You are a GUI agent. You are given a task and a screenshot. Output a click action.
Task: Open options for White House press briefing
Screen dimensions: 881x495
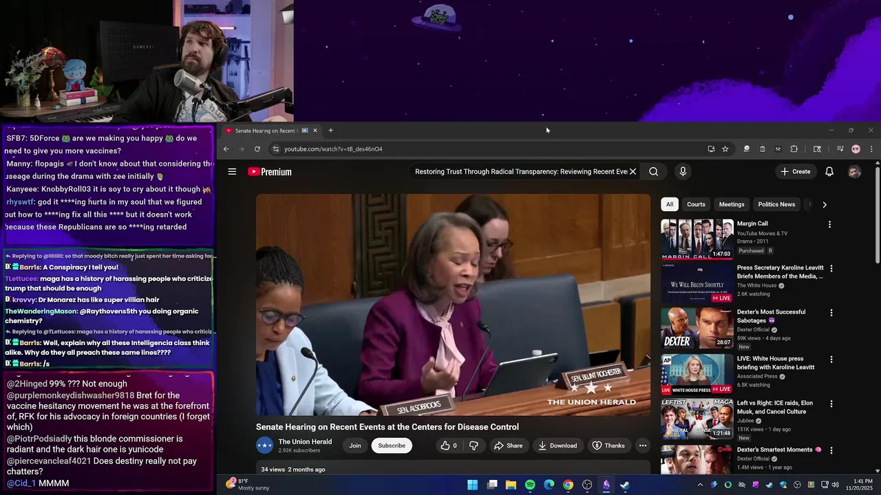(x=831, y=360)
